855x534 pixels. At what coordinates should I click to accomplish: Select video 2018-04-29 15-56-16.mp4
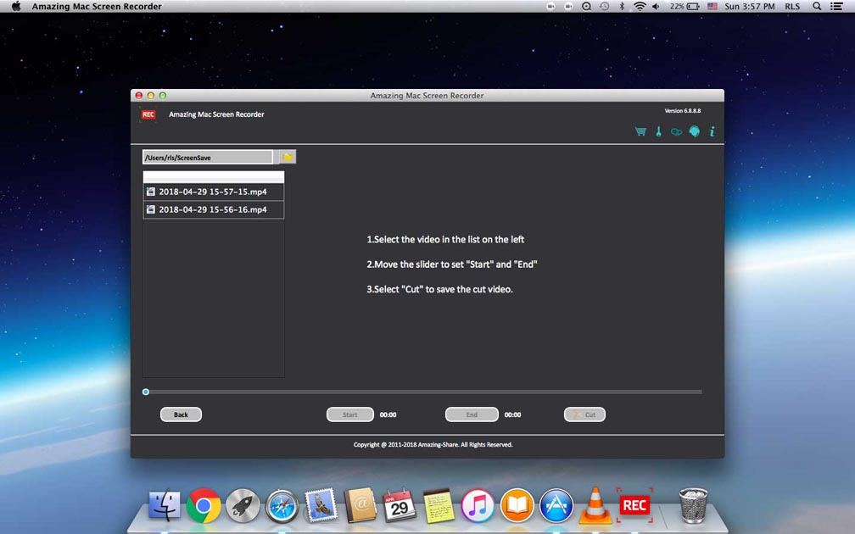click(x=213, y=210)
